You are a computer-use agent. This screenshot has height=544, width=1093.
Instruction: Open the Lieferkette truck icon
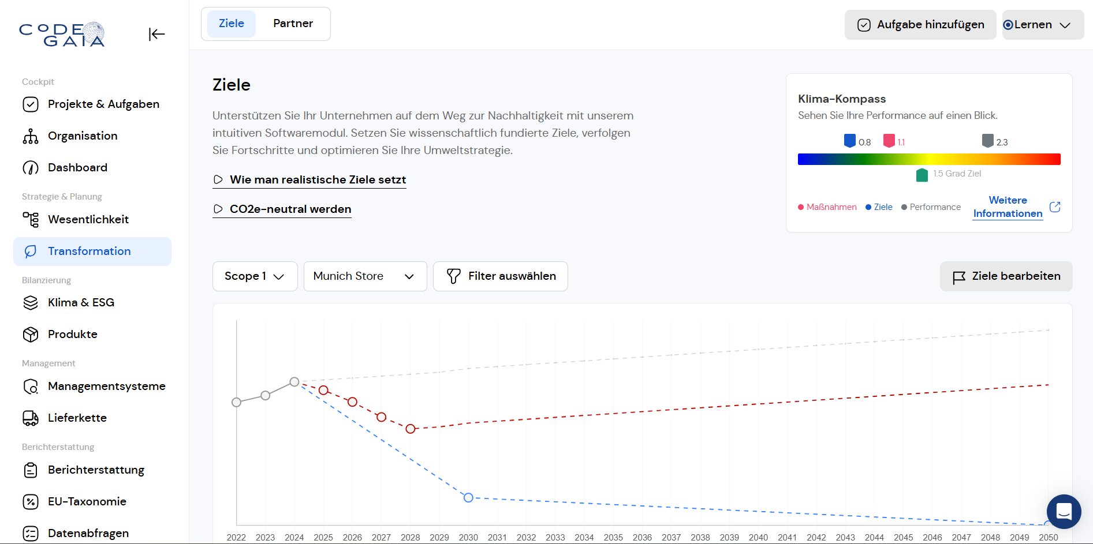click(x=31, y=418)
